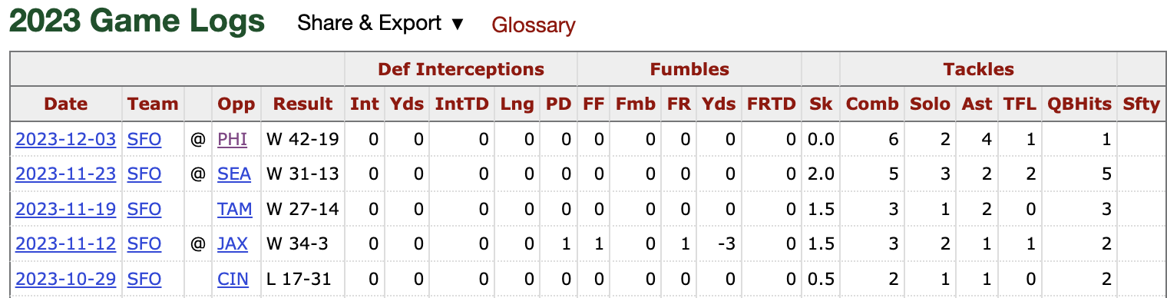1167x298 pixels.
Task: Sort by the Sk sacks column
Action: click(821, 104)
